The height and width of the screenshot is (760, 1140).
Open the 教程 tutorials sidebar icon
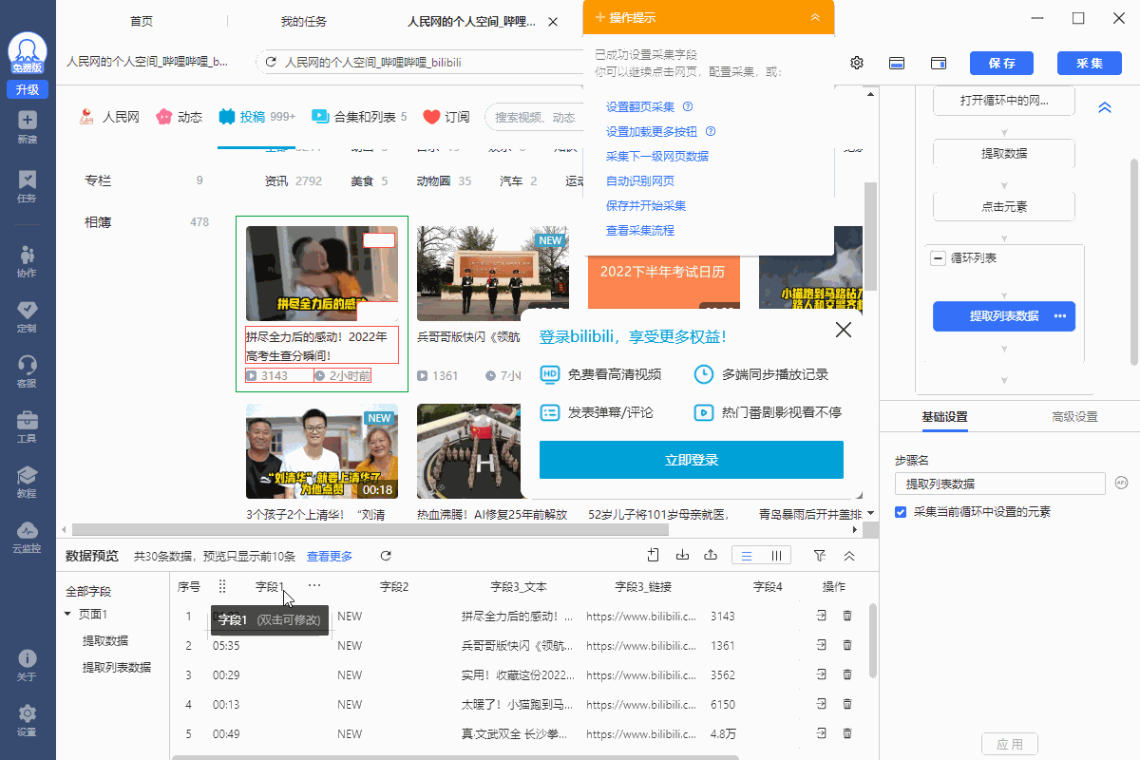point(27,481)
